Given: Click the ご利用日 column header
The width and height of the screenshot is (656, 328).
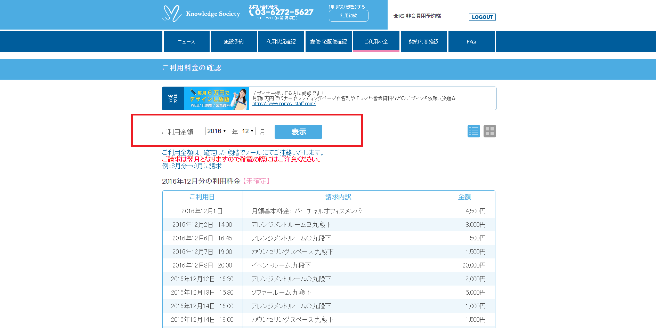Looking at the screenshot, I should pos(202,197).
